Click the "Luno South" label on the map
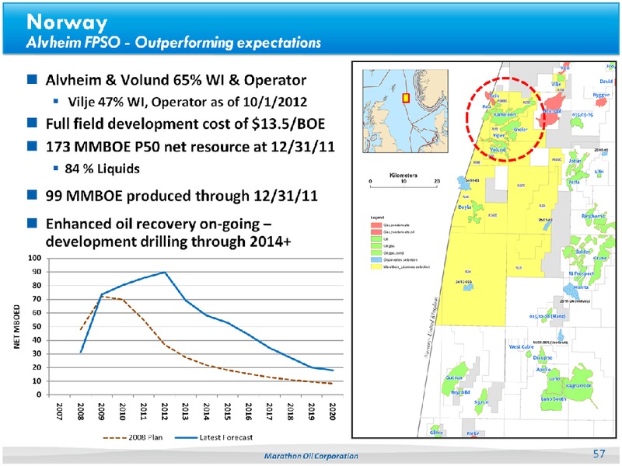622x466 pixels. coord(554,398)
